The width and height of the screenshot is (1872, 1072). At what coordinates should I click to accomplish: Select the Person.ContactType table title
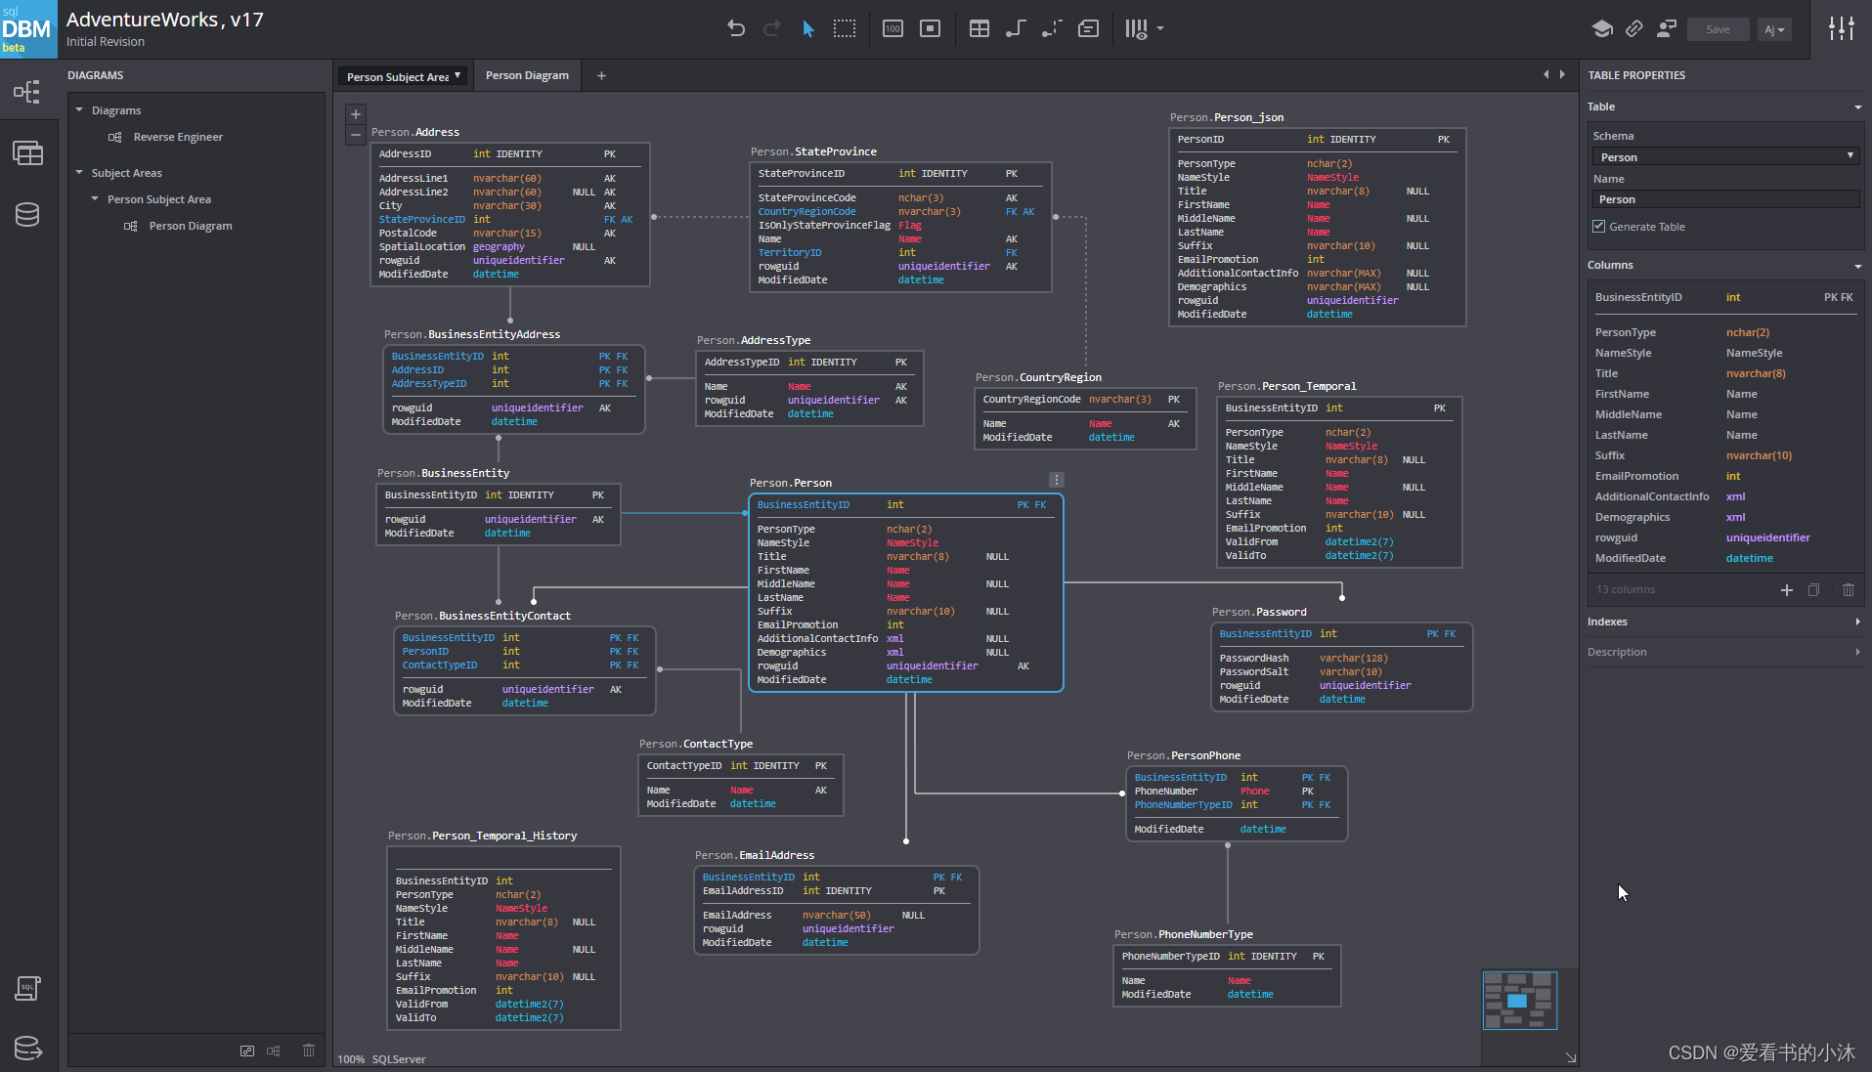696,744
